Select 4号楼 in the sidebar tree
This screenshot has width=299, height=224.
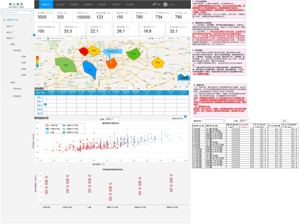(23, 75)
